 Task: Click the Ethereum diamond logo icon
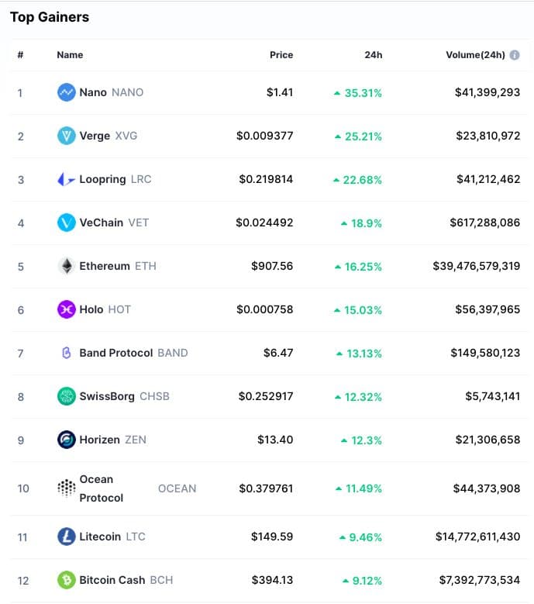[x=67, y=266]
